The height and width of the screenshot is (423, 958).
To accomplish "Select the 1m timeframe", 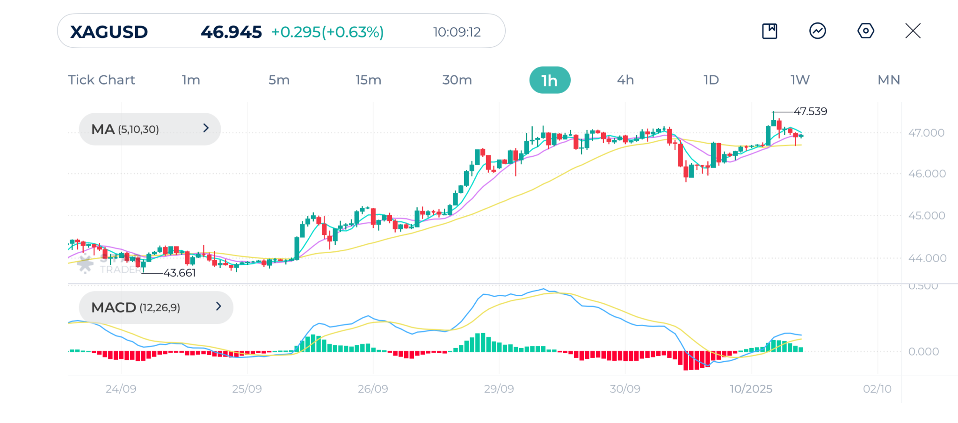I will coord(191,80).
